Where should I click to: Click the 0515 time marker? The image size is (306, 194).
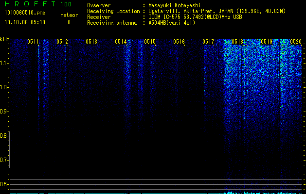tap(150, 42)
